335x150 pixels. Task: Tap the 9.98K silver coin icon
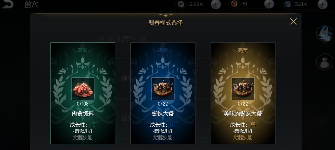click(181, 4)
